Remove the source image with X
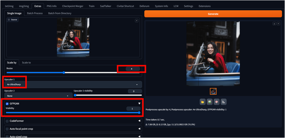Image resolution: width=285 pixels, height=138 pixels. [x=137, y=21]
